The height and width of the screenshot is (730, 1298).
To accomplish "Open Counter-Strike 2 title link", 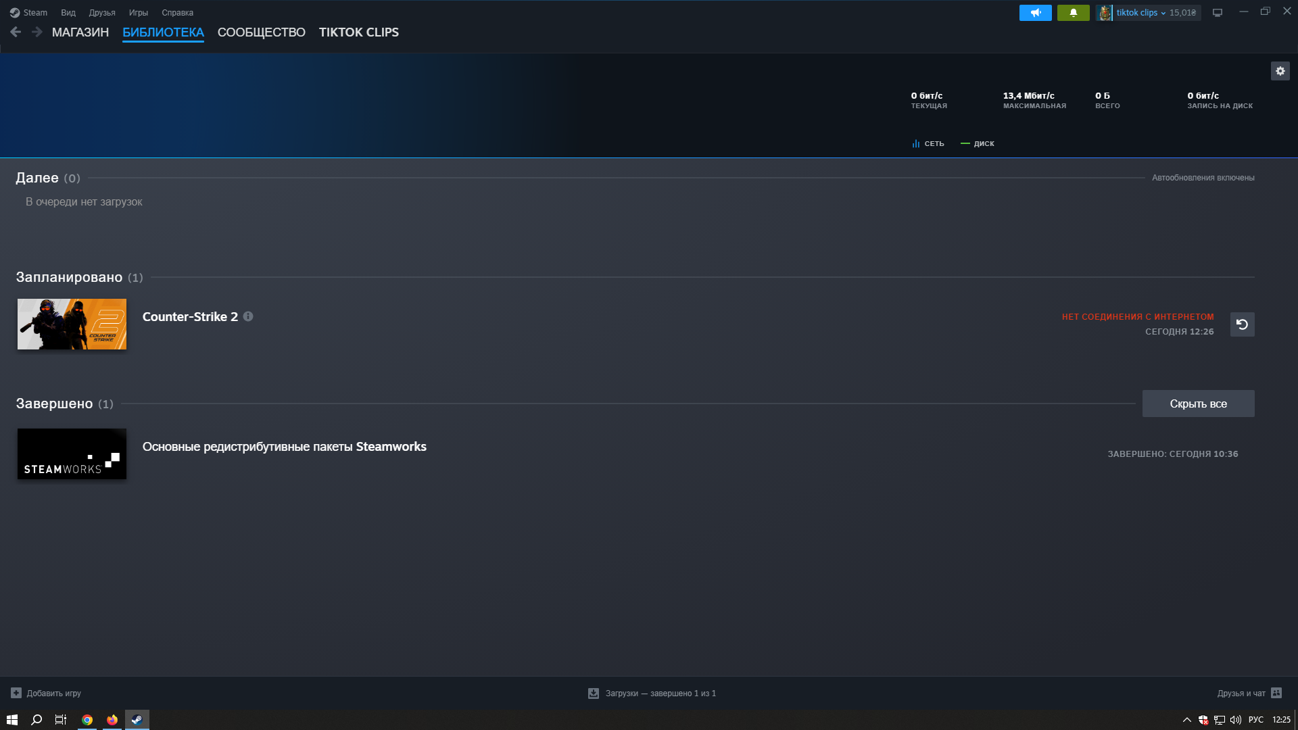I will click(190, 317).
